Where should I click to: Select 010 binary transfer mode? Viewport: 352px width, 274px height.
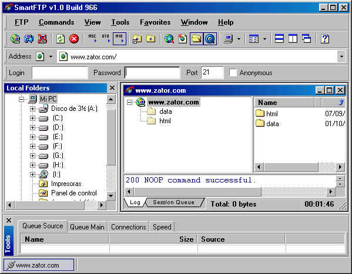coord(106,39)
